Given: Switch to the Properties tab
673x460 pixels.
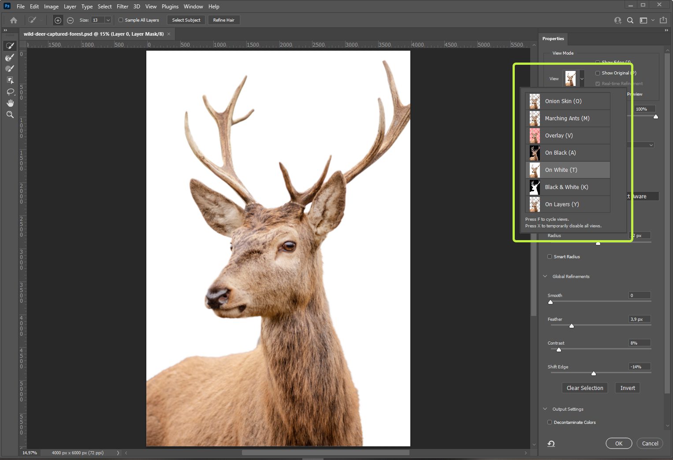Looking at the screenshot, I should (x=553, y=39).
